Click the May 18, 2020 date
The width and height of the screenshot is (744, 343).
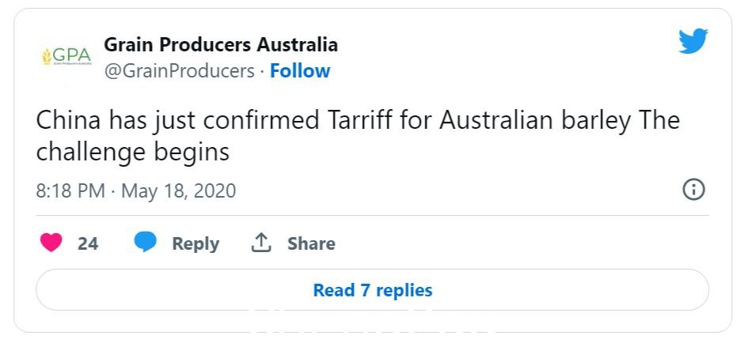tap(178, 191)
